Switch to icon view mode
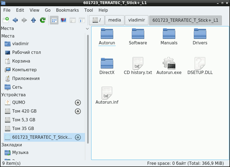 point(54,20)
